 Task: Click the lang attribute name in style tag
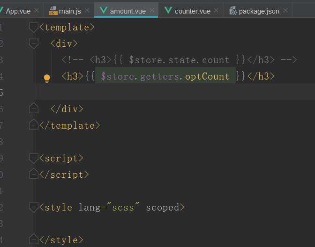[x=90, y=208]
